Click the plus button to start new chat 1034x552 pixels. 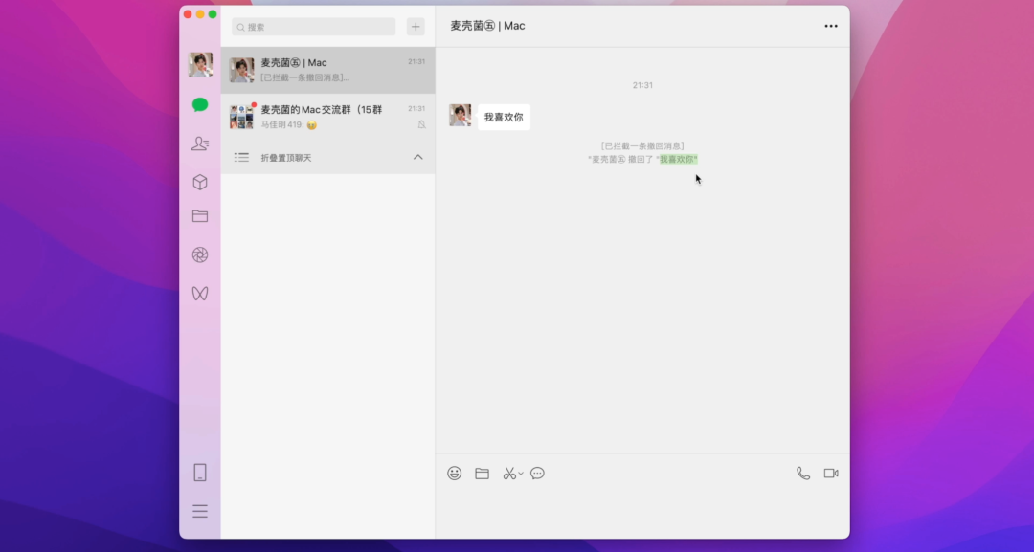(416, 27)
